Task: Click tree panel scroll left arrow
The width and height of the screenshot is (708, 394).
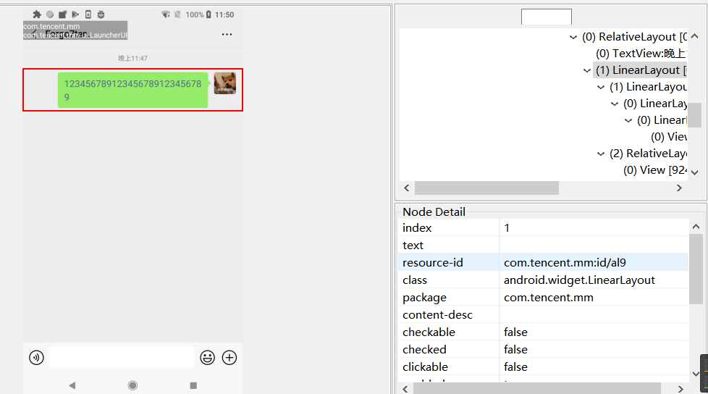Action: coord(407,188)
